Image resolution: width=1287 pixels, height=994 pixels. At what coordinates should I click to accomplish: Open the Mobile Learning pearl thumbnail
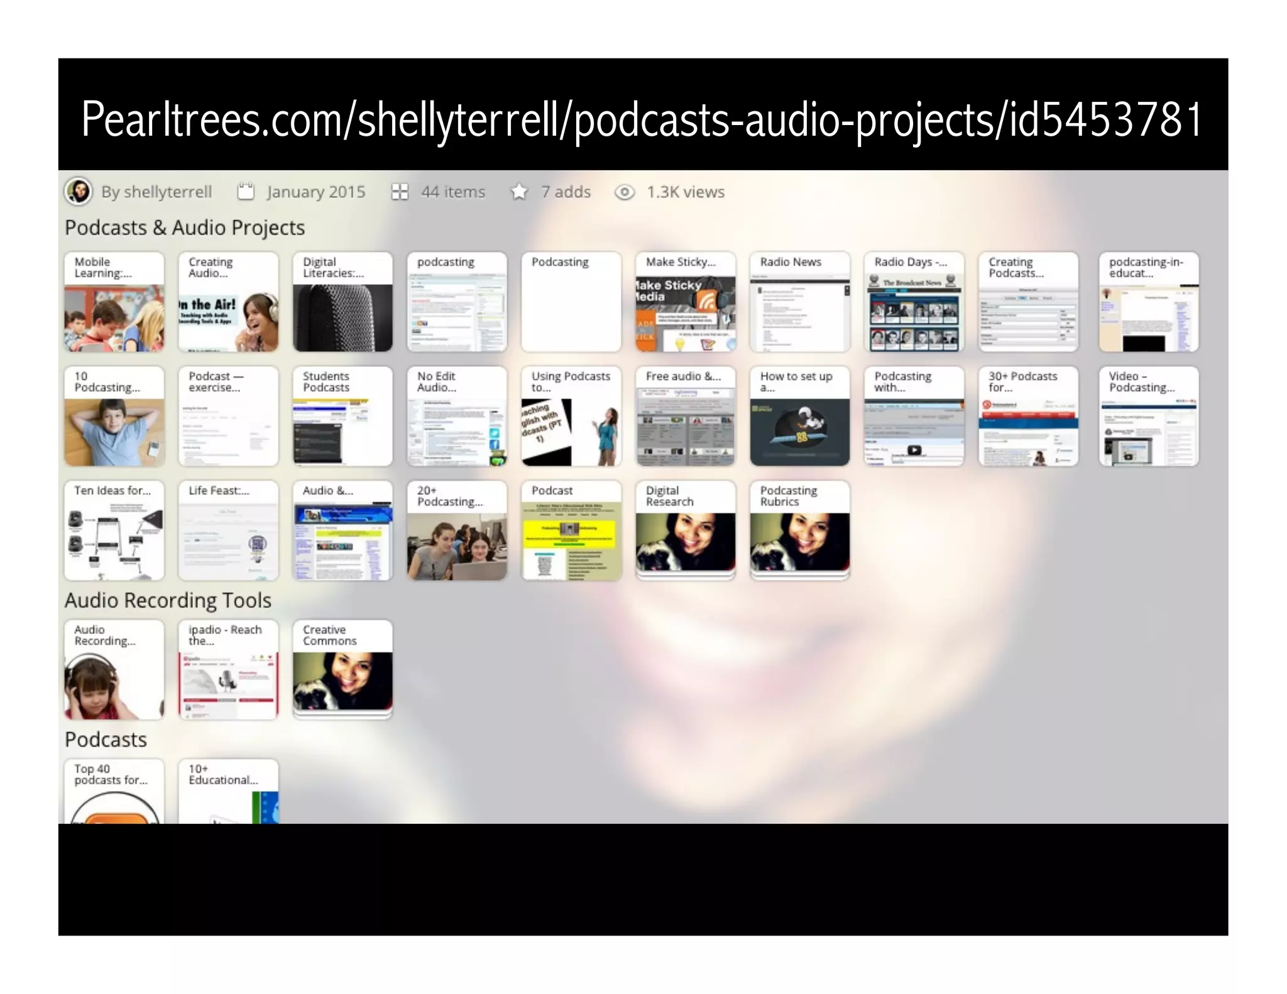(114, 302)
